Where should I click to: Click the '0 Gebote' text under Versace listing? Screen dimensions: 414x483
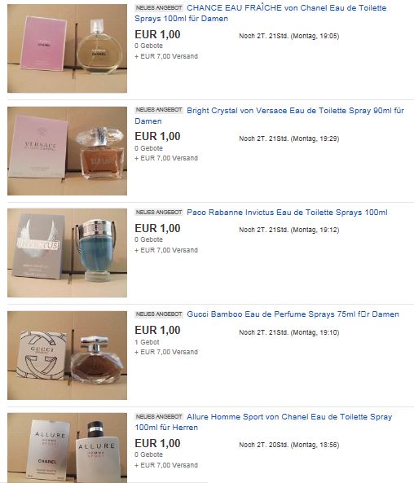(148, 148)
